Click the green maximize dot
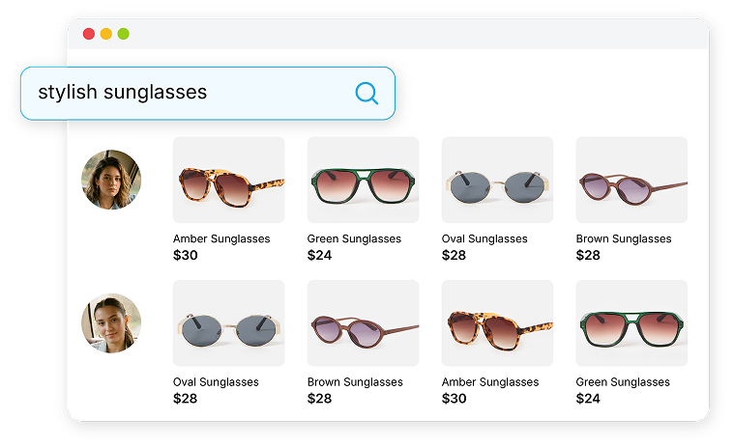Screen dimensions: 733x447 [x=124, y=34]
